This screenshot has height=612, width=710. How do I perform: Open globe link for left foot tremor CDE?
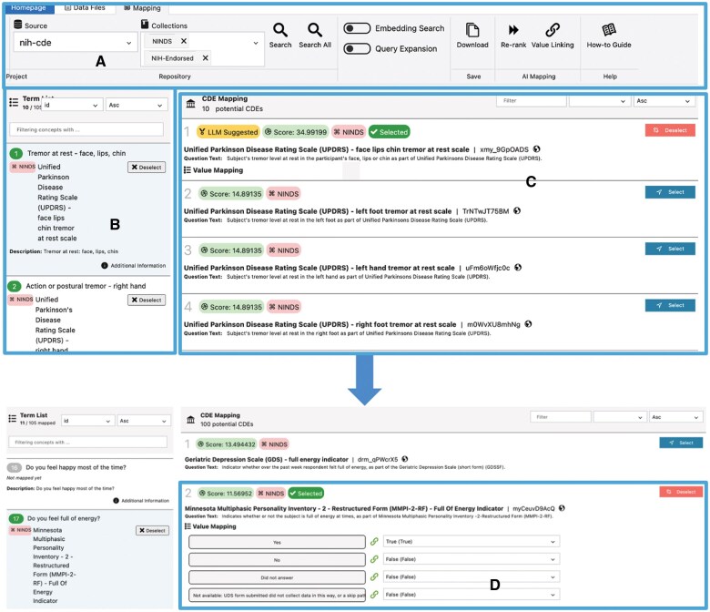pos(517,210)
